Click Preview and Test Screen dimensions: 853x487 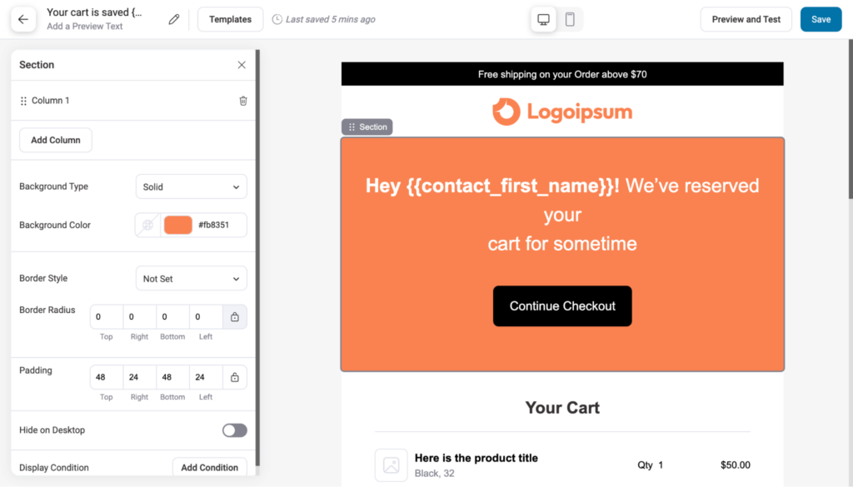click(x=746, y=18)
